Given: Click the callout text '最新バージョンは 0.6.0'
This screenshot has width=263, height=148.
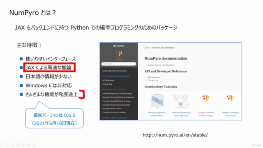Looking at the screenshot, I should pyautogui.click(x=55, y=115).
